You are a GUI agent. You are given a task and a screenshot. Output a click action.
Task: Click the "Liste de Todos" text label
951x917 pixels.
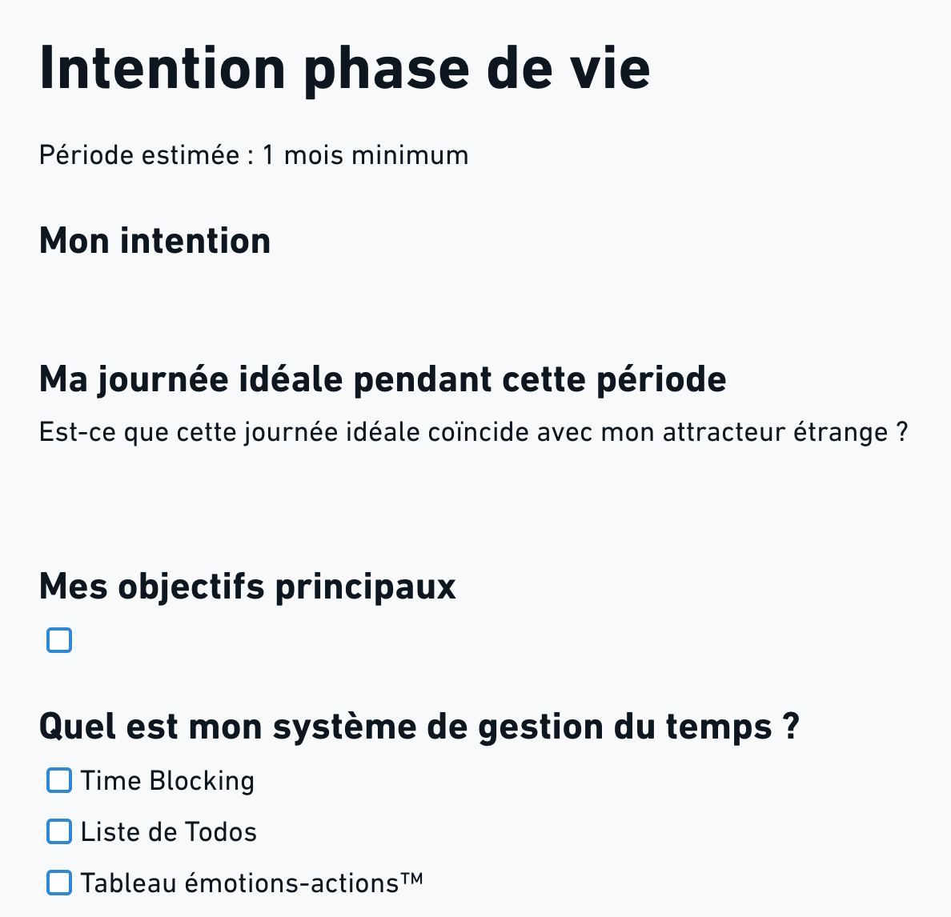pyautogui.click(x=169, y=832)
